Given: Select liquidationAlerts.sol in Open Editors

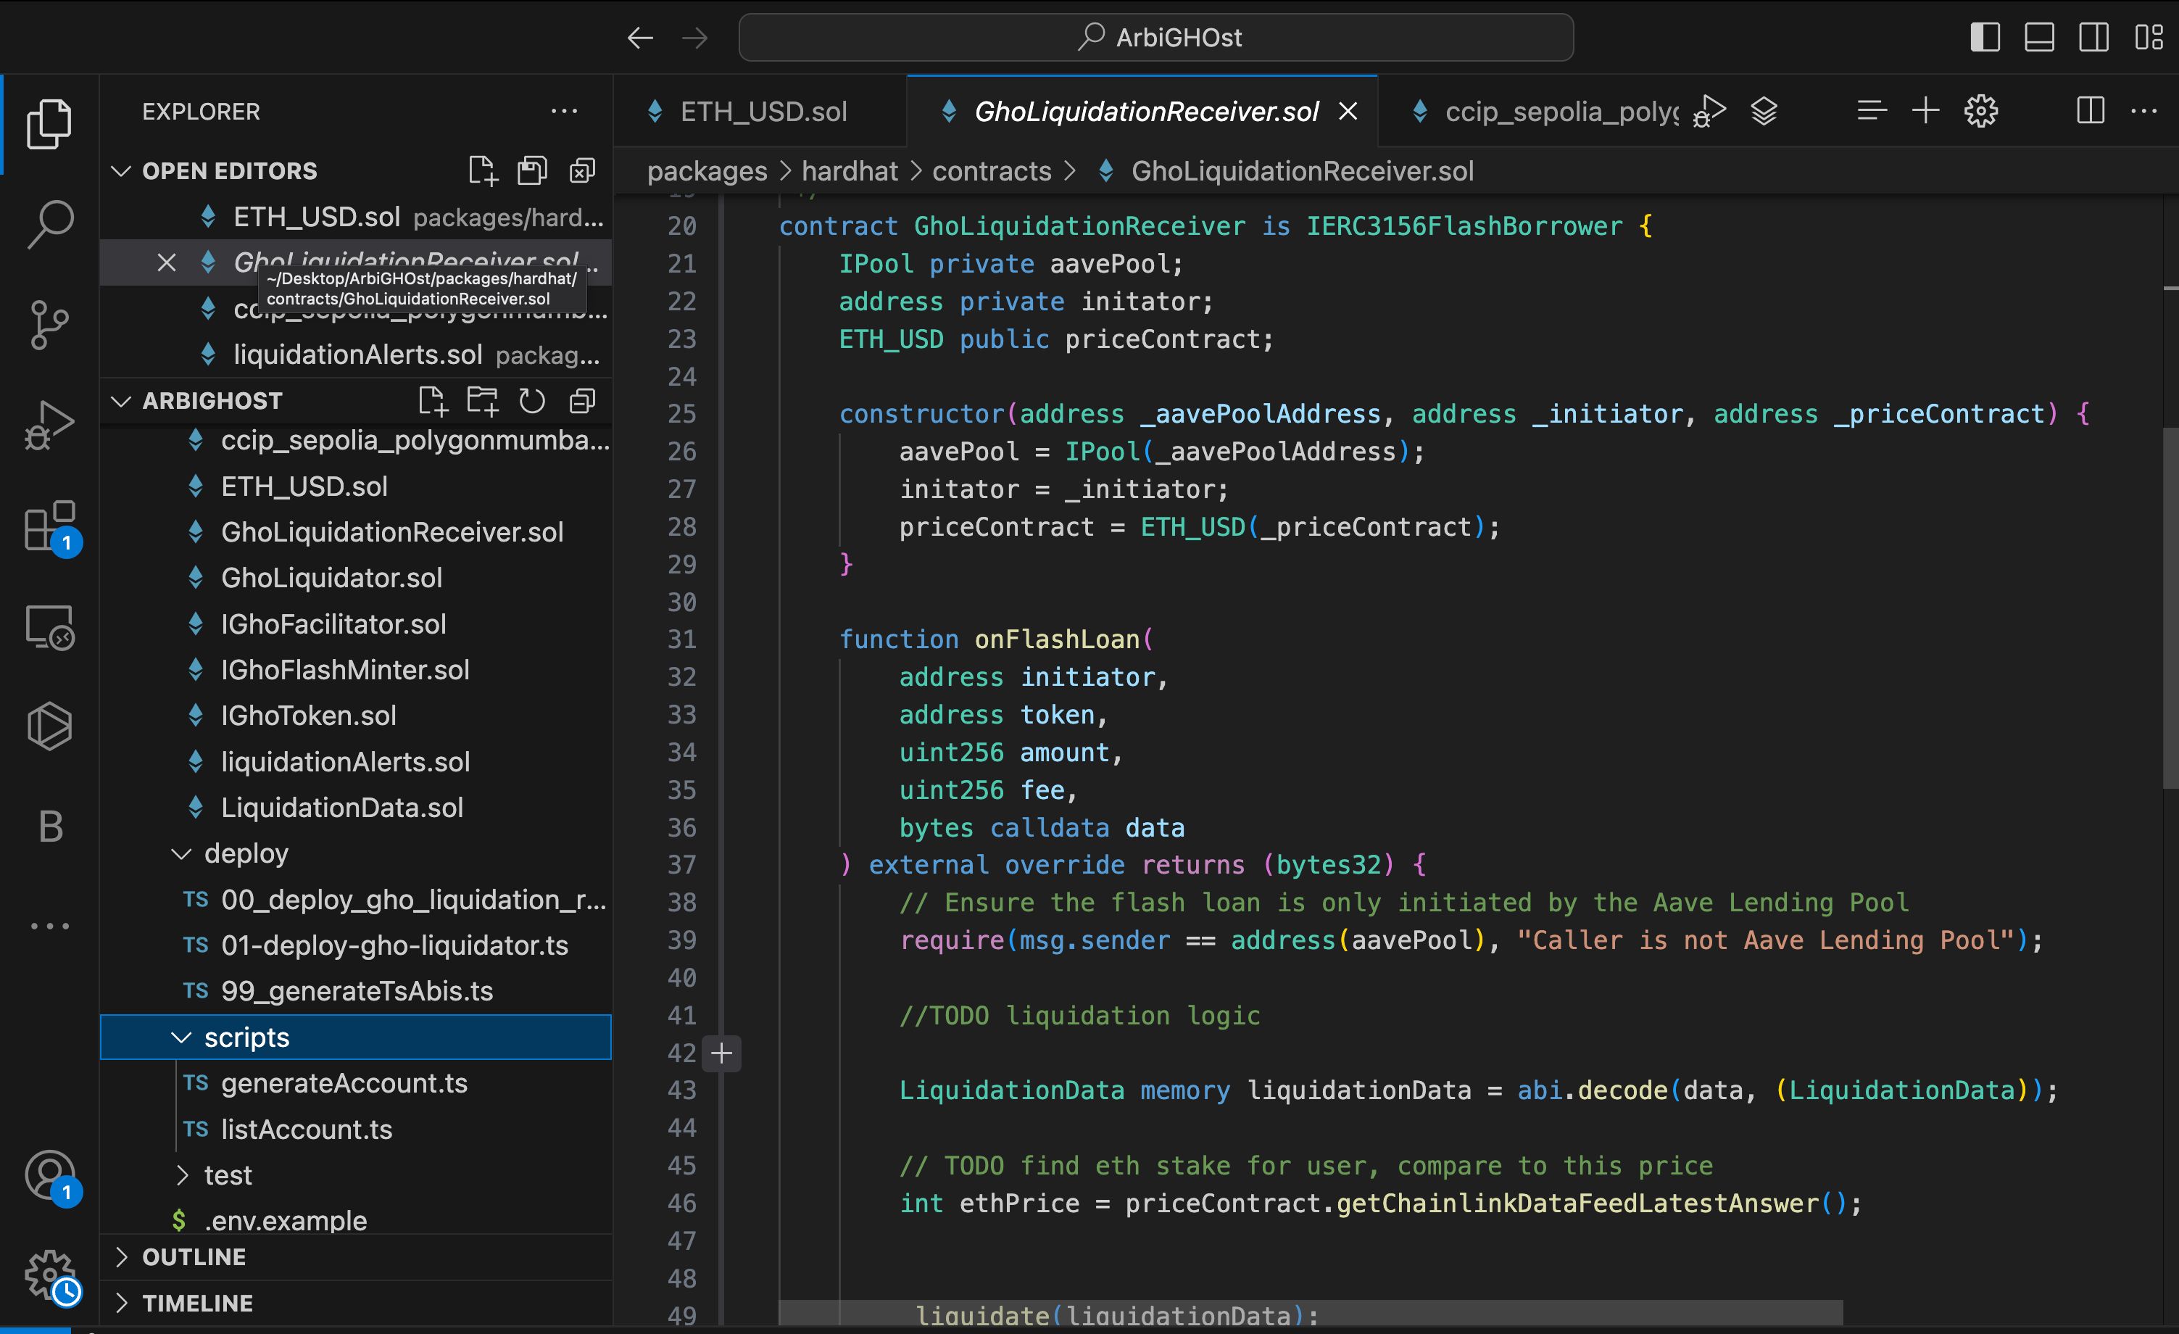Looking at the screenshot, I should [355, 355].
